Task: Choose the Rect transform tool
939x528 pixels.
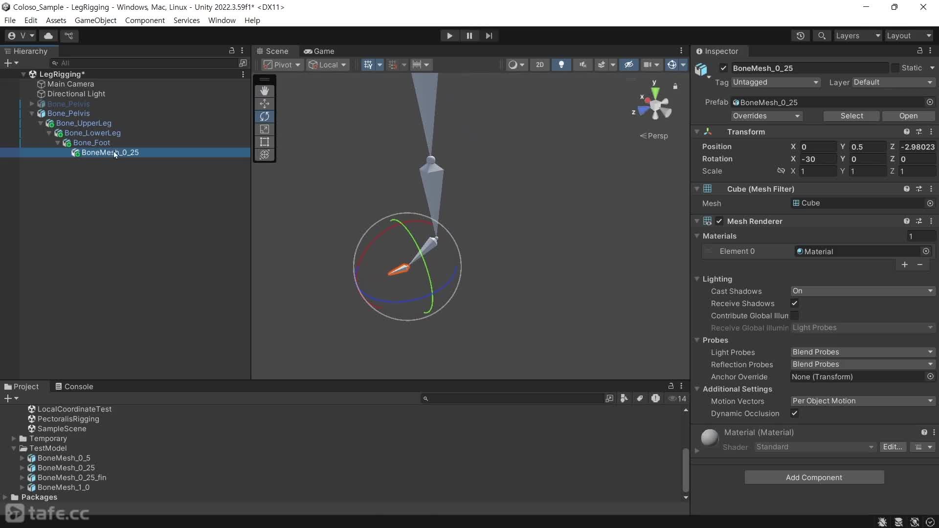Action: [x=265, y=142]
